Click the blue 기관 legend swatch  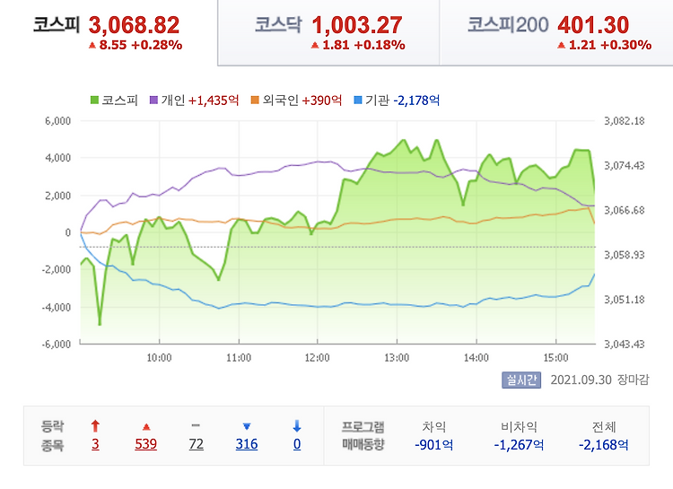(x=357, y=100)
